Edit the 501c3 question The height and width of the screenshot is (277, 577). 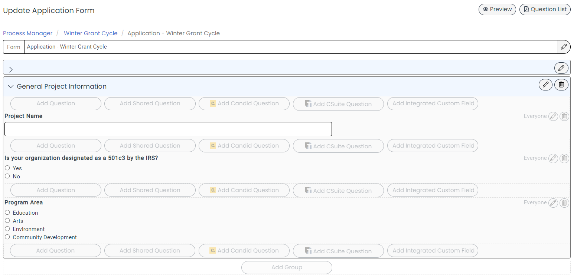coord(553,158)
